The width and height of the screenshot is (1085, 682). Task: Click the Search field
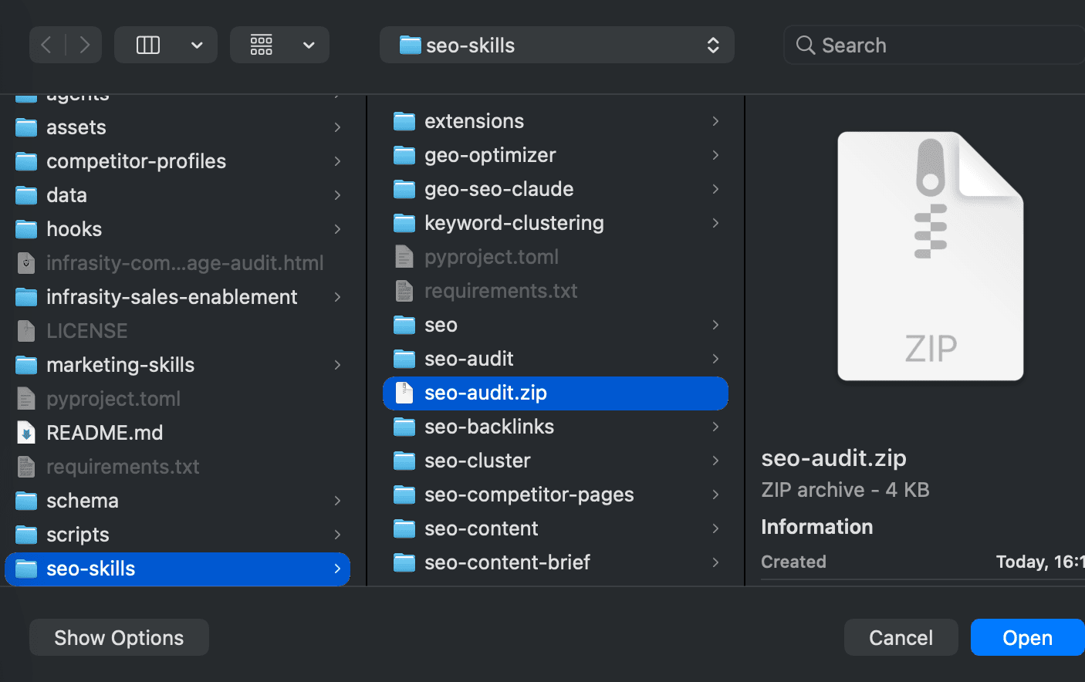click(935, 46)
